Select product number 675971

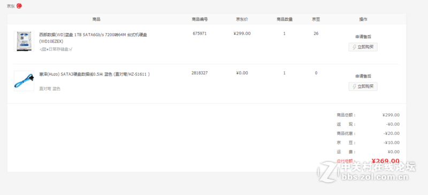(x=200, y=34)
